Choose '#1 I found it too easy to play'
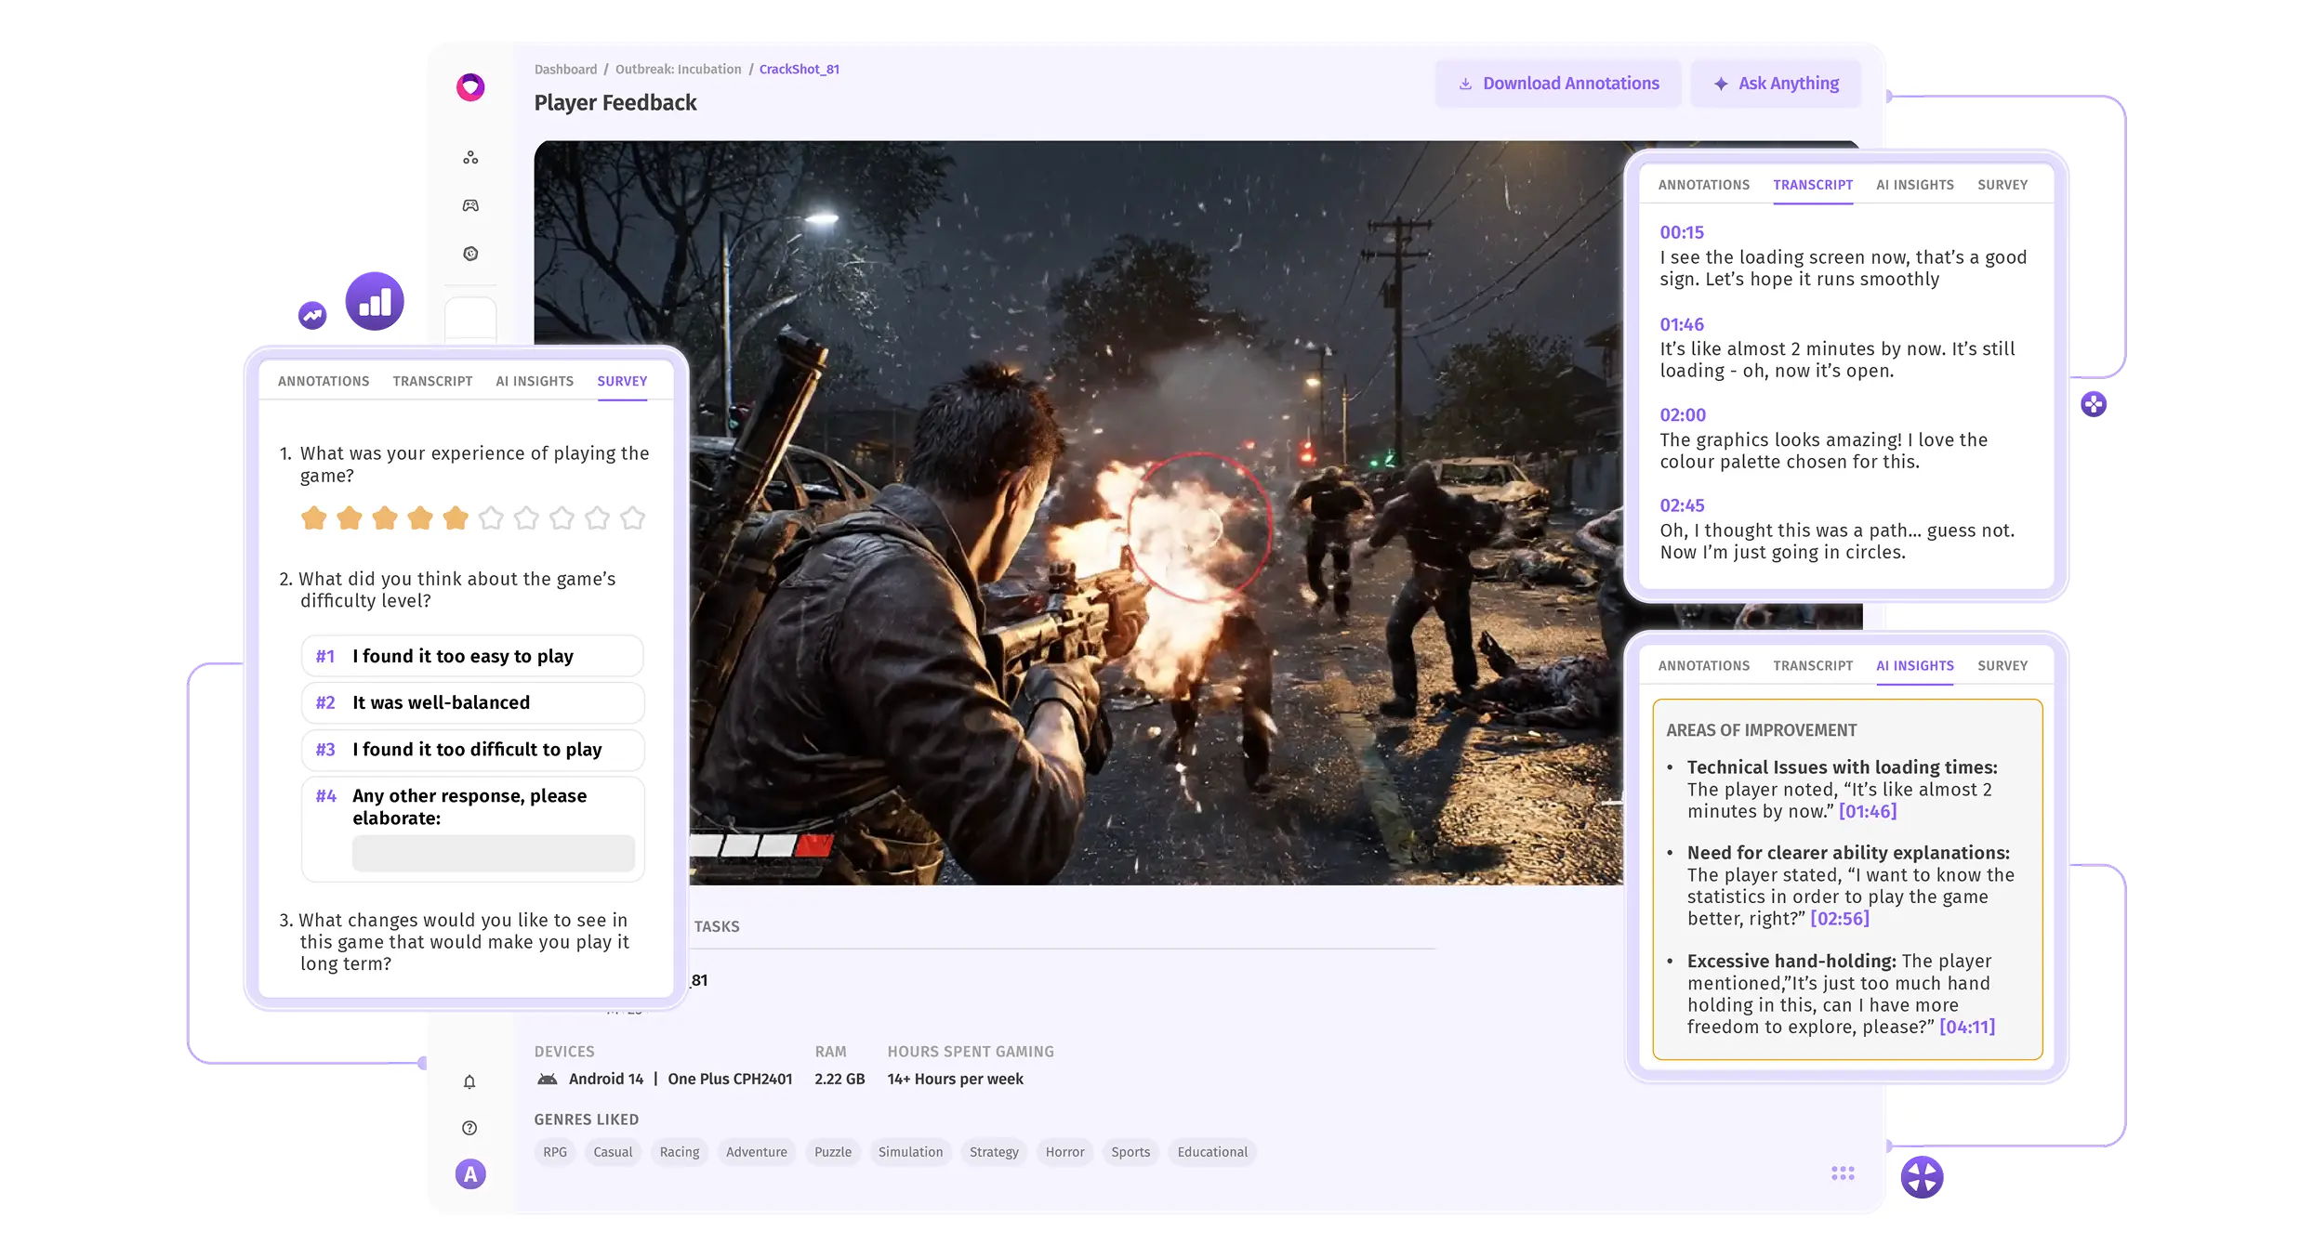The height and width of the screenshot is (1257, 2313). pyautogui.click(x=472, y=655)
